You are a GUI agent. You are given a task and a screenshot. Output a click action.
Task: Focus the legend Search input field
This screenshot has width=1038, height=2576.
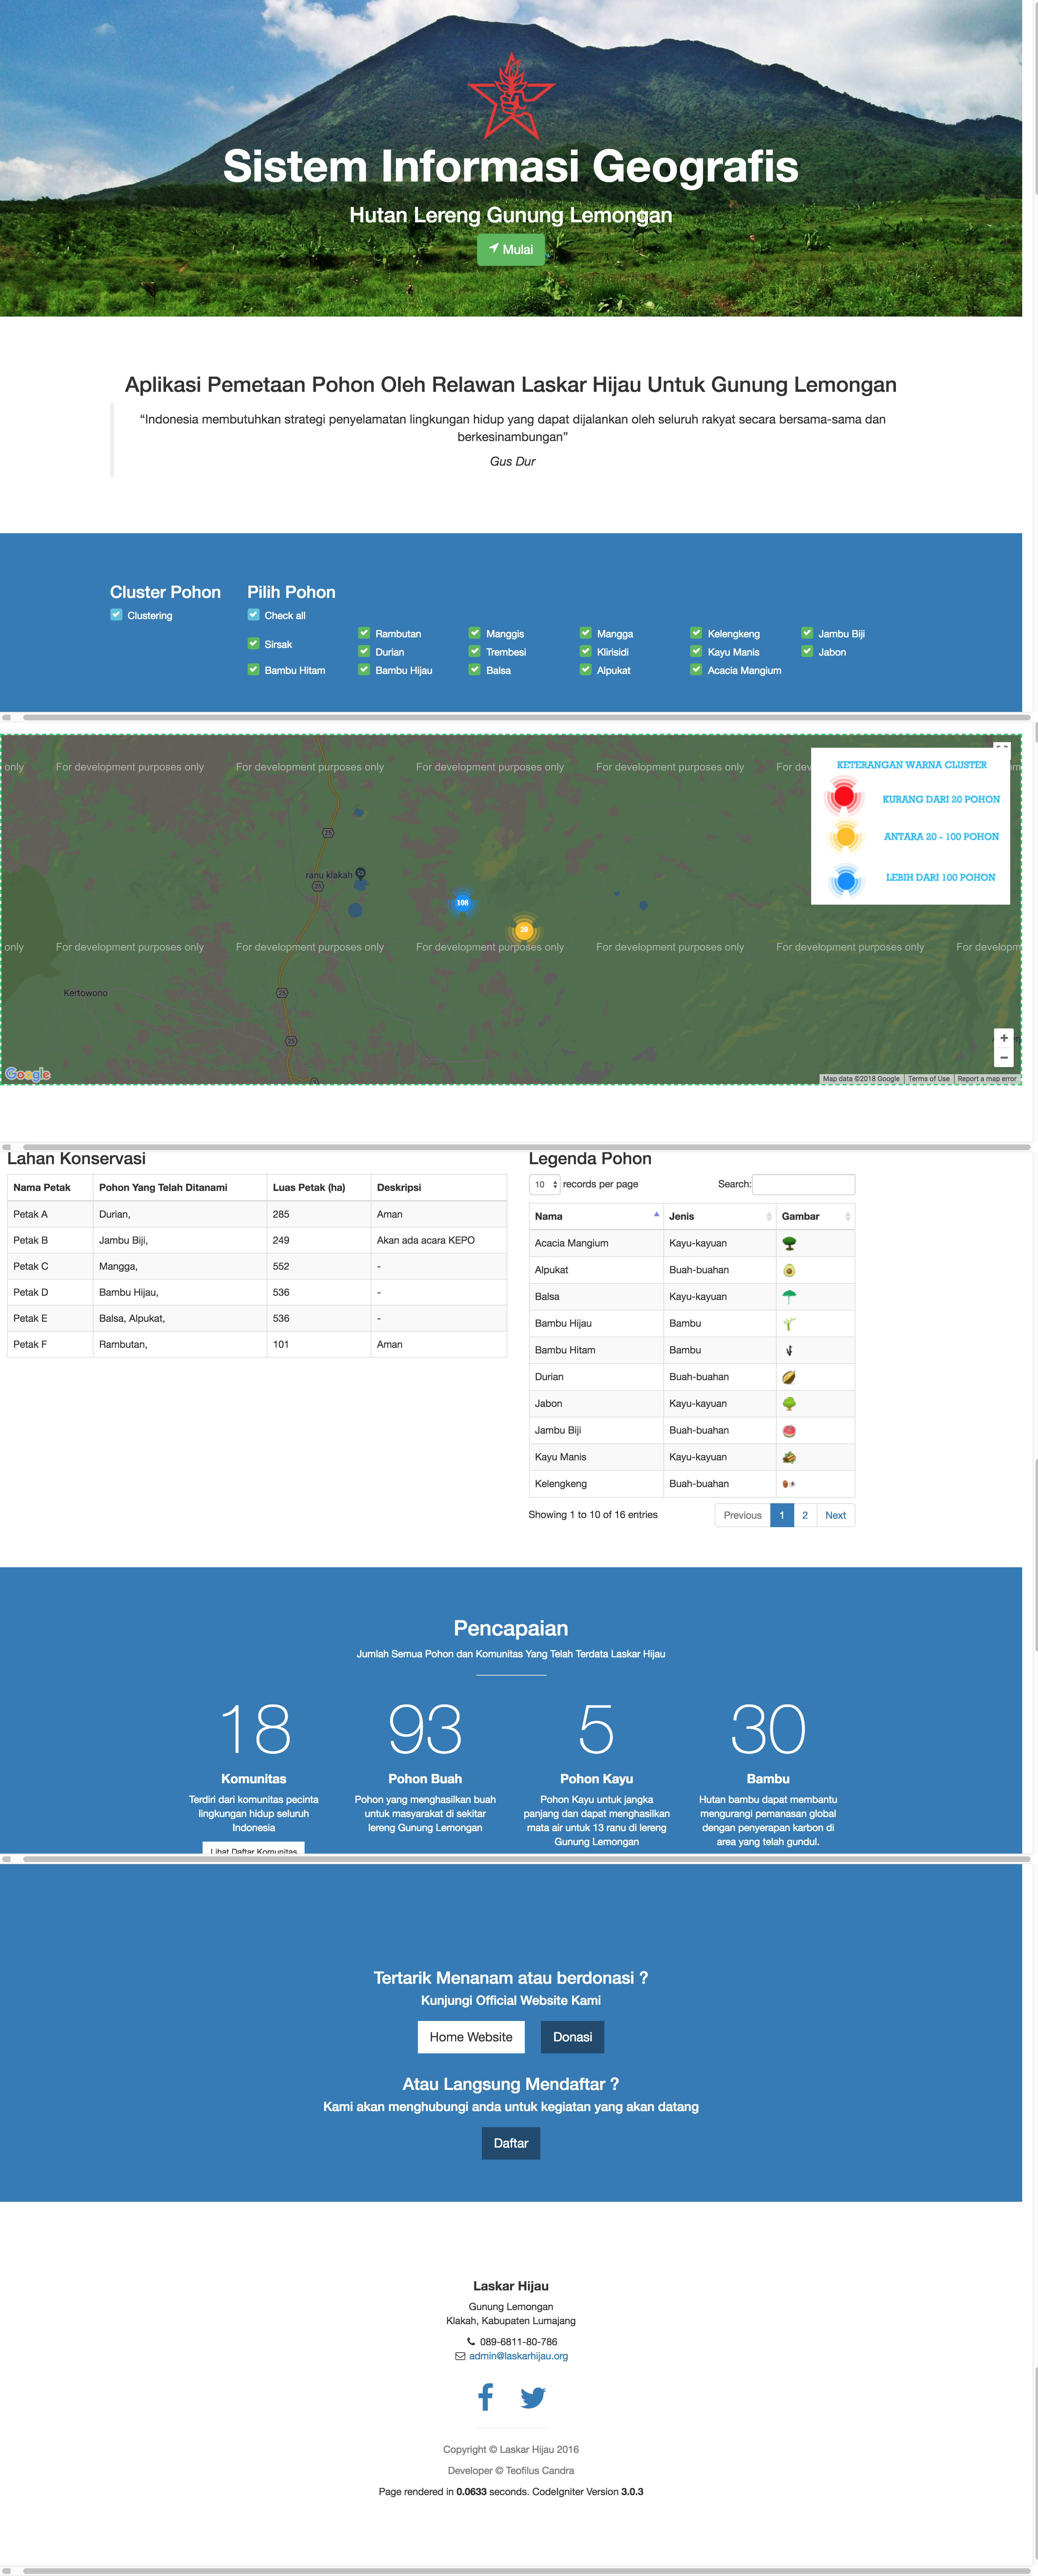tap(803, 1184)
